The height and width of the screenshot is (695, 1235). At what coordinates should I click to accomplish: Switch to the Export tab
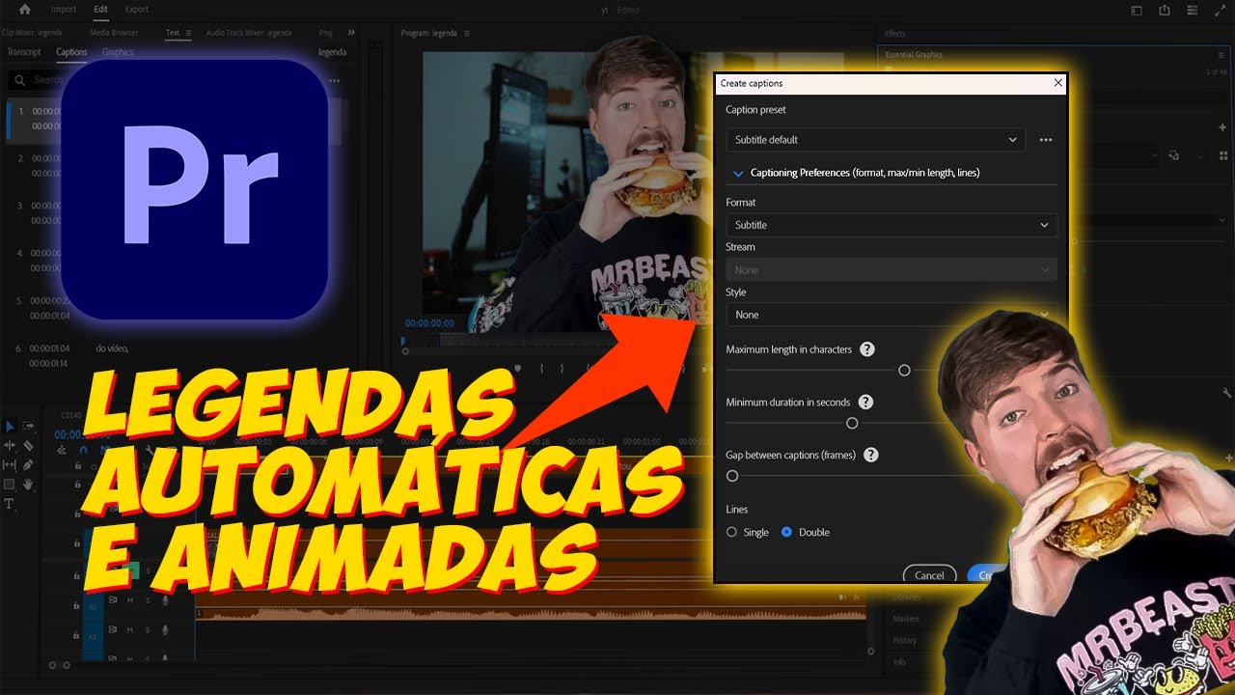pyautogui.click(x=137, y=10)
